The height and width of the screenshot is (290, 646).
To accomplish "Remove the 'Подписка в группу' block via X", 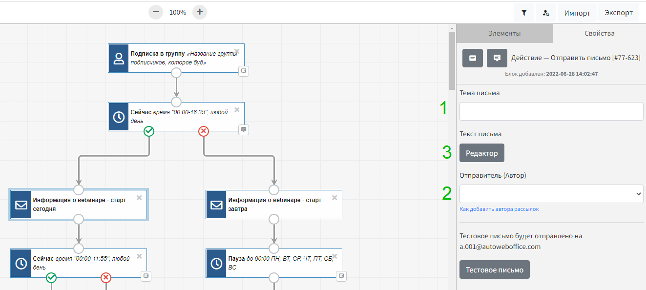I will [237, 51].
